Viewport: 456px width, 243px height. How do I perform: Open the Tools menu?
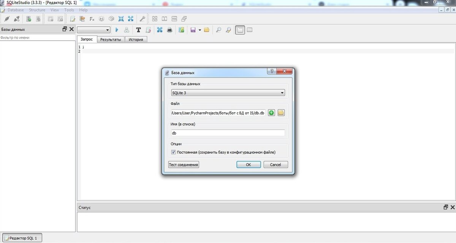click(69, 10)
